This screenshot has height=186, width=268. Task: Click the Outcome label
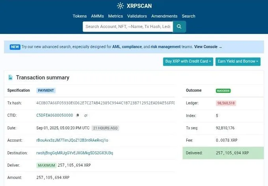(x=194, y=90)
